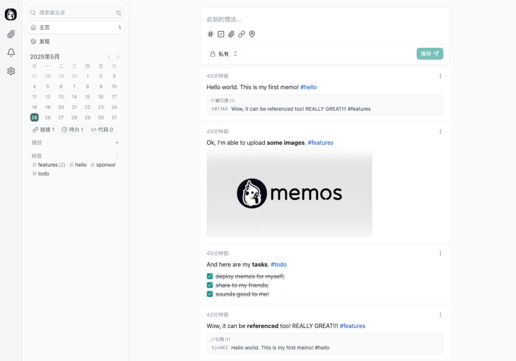516x361 pixels.
Task: Click 保存 save button
Action: (x=430, y=53)
